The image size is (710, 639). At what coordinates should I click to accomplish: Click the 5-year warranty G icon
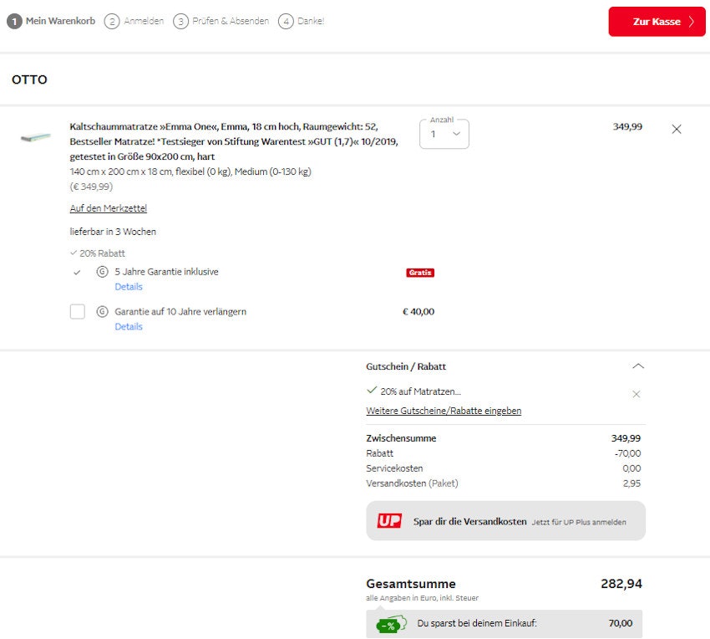point(103,272)
